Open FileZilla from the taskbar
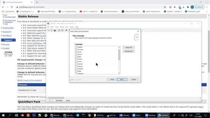This screenshot has width=210, height=118. [28, 115]
